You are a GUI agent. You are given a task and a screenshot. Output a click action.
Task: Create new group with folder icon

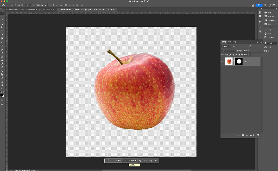[x=251, y=135]
